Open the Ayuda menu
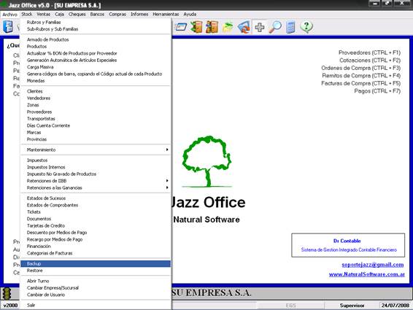413x310 pixels. coord(190,14)
